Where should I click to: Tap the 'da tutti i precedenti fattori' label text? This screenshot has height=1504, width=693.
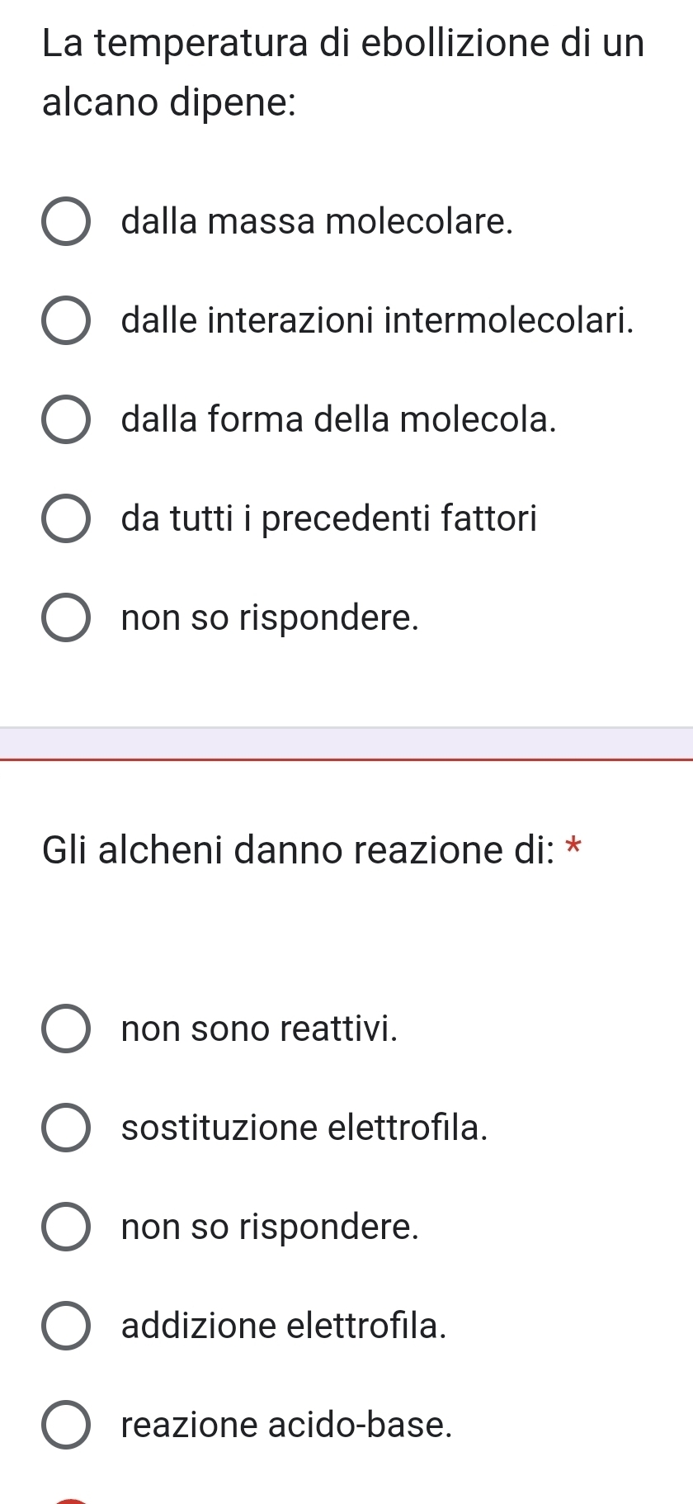click(x=328, y=518)
